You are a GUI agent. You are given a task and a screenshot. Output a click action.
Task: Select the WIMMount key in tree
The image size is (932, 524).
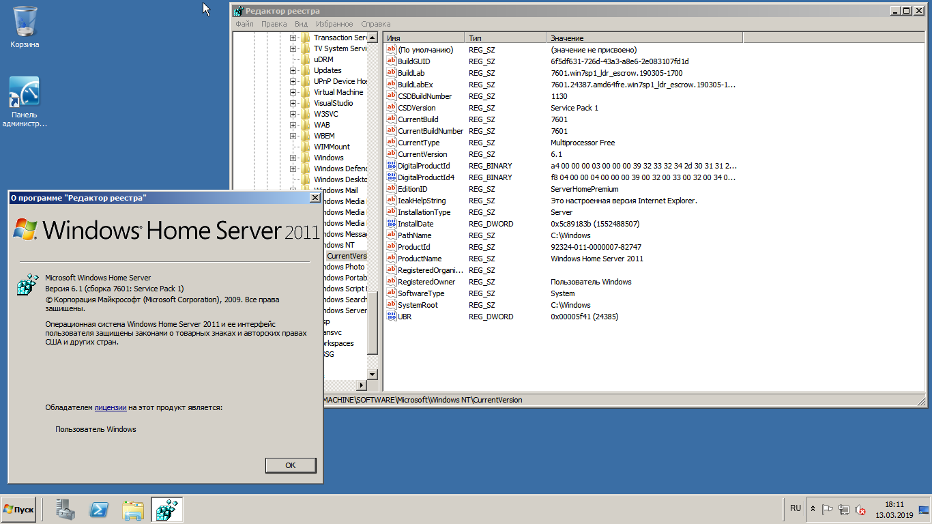tap(332, 147)
